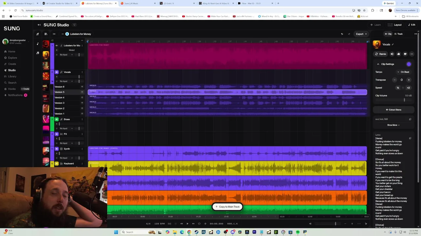Toggle loop playback in transport bar
Image resolution: width=421 pixels, height=236 pixels.
(x=199, y=224)
